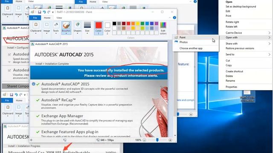Click the Zoom out minus button in front Paint status bar
Screen dimensions: 273x153
tap(144, 140)
